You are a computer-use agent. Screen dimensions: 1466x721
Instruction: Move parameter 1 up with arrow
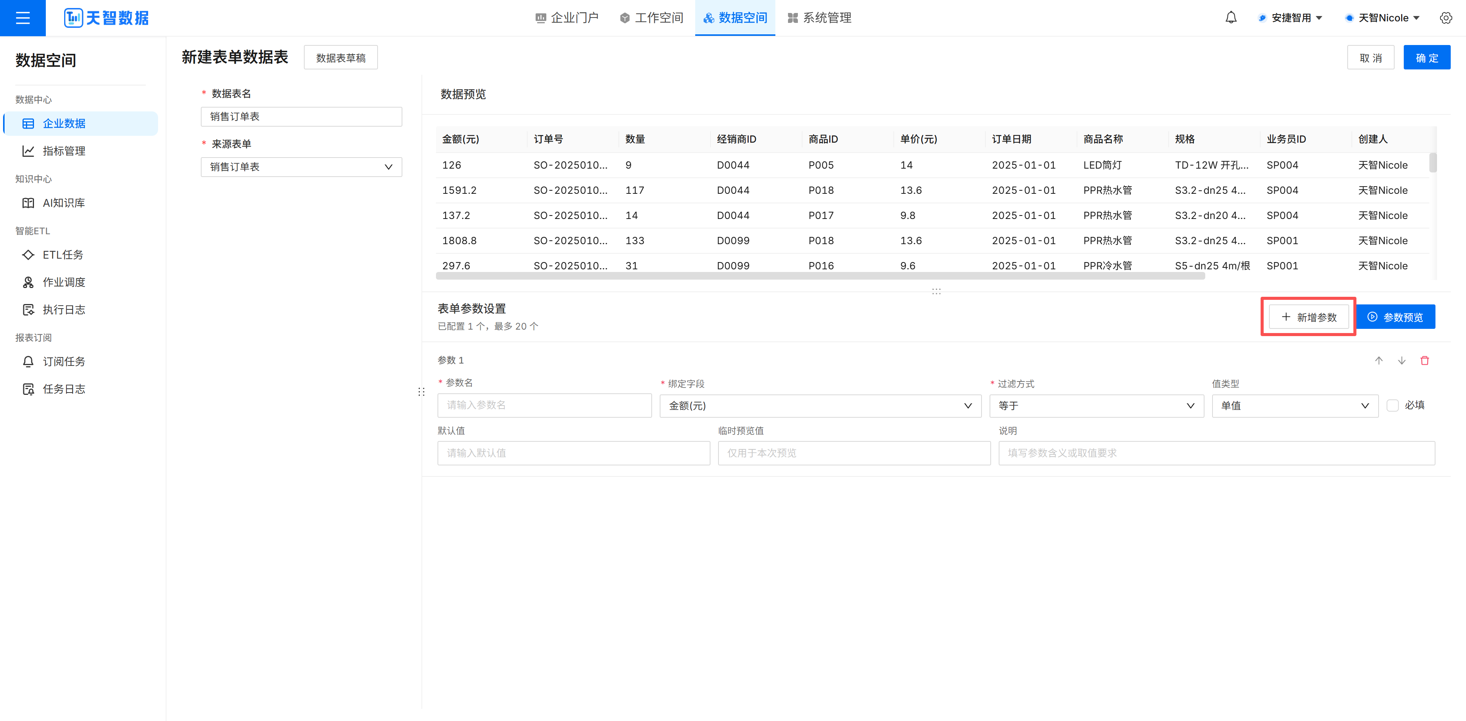pyautogui.click(x=1379, y=360)
